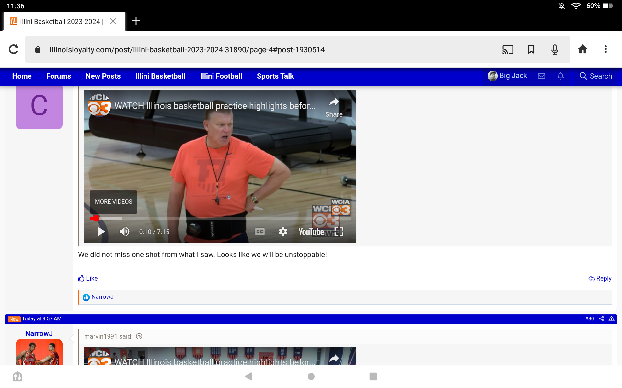Bookmark the current page
Screen dimensions: 622x388
coord(531,49)
